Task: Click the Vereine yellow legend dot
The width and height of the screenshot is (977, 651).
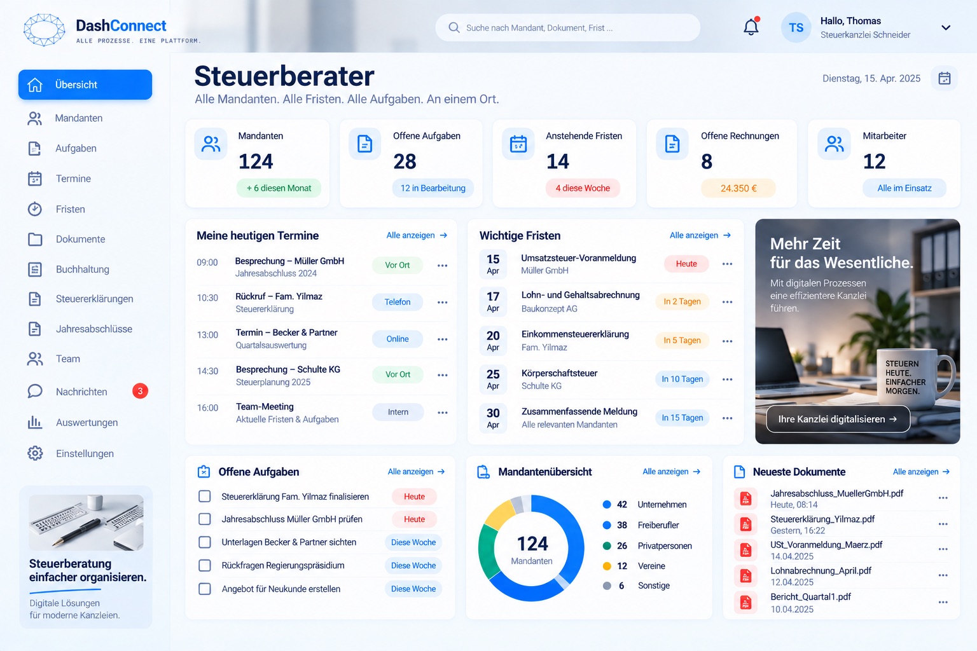Action: coord(607,566)
